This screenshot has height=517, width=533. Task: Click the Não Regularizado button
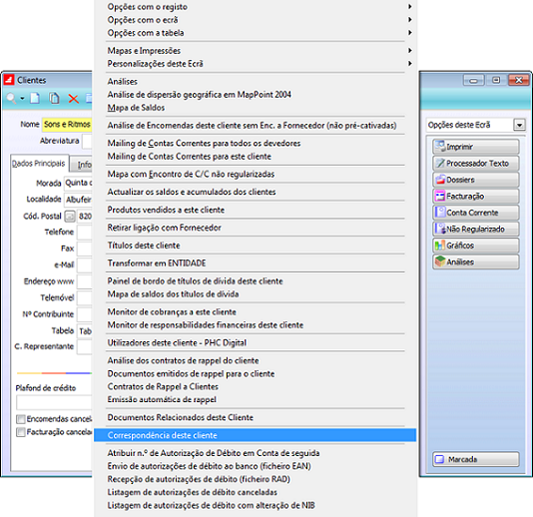point(476,229)
